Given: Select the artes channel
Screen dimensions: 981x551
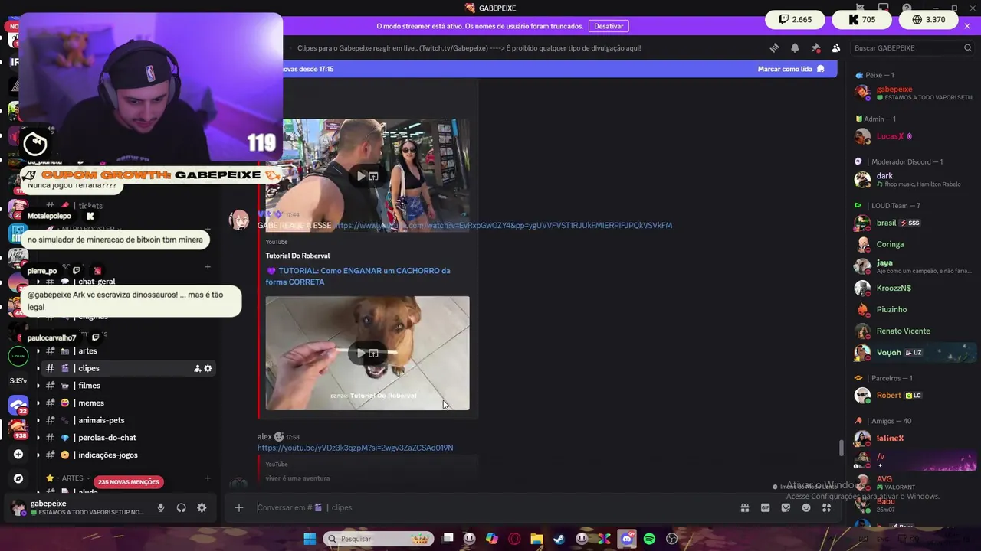Looking at the screenshot, I should coord(126,350).
